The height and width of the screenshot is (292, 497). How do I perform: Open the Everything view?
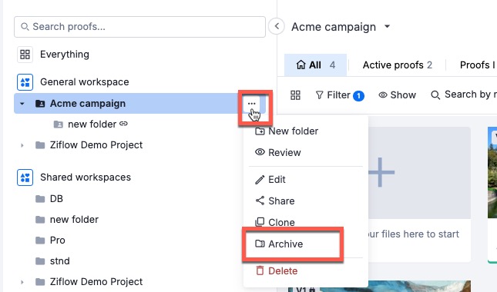tap(65, 55)
